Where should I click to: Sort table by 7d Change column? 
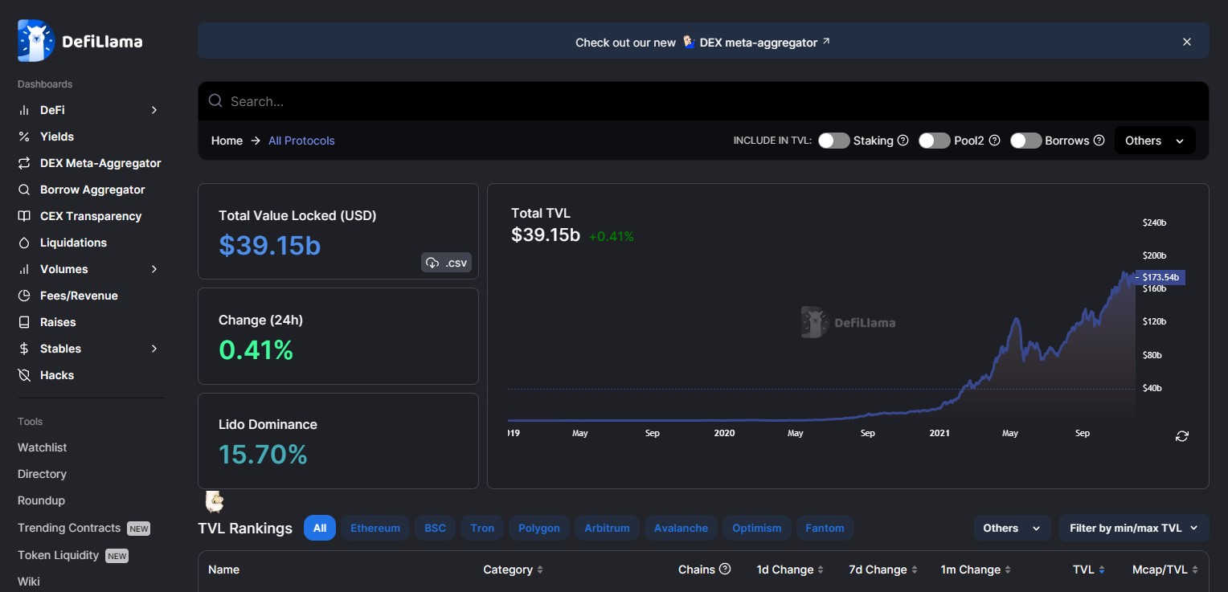(x=882, y=570)
